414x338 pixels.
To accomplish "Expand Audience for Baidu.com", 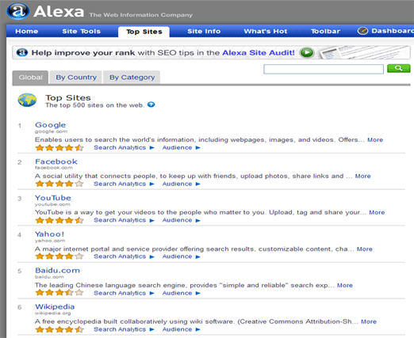I will point(181,293).
